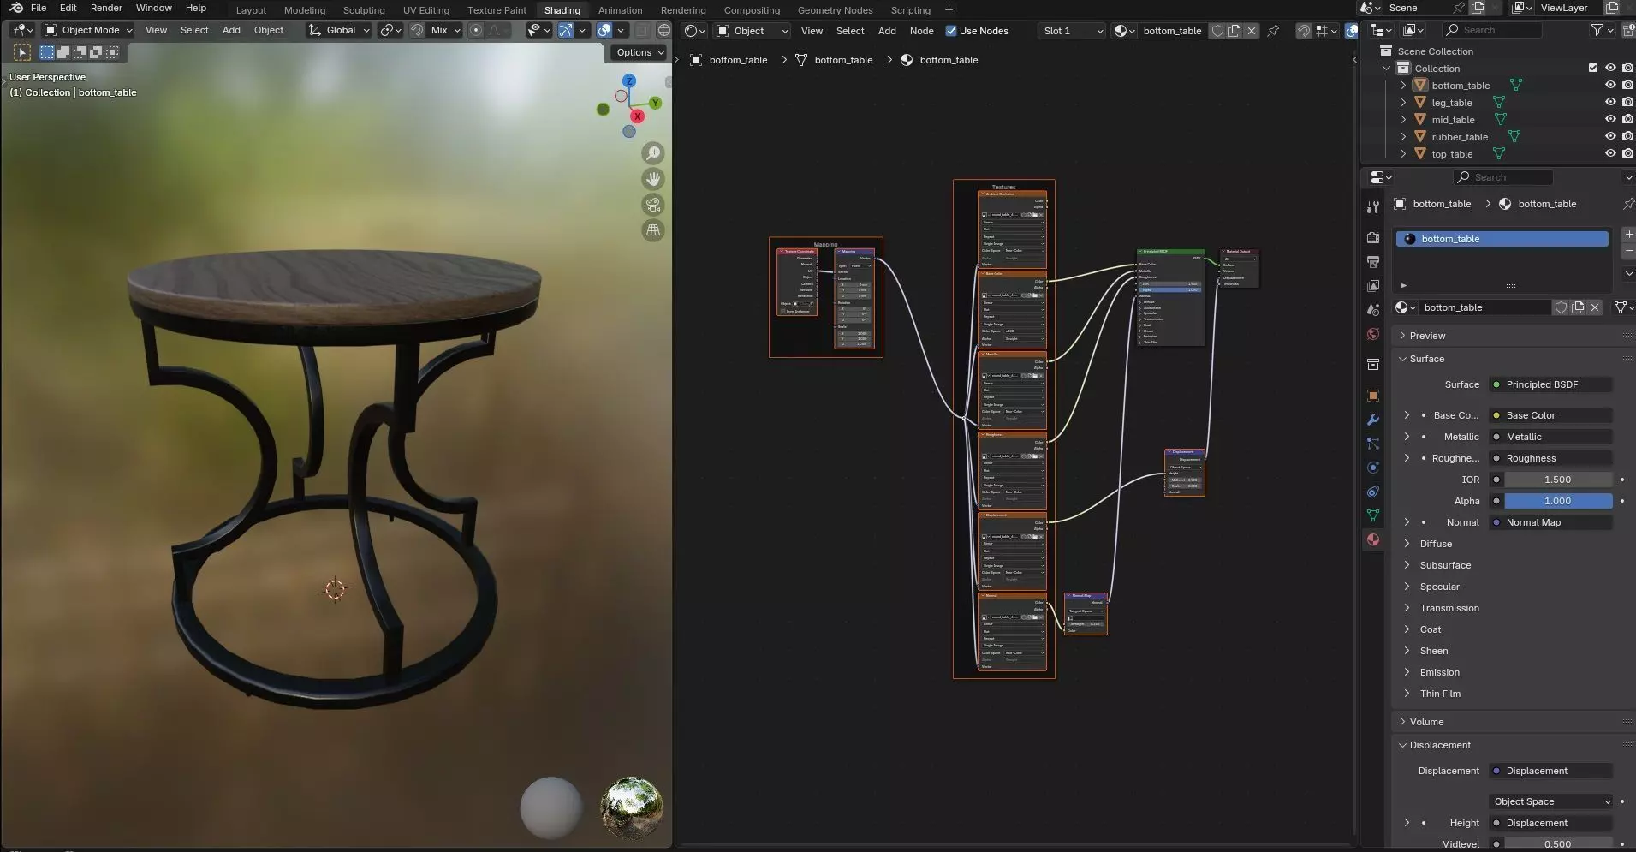Screen dimensions: 1636x852
Task: Click the Normal Map linked input button
Action: point(1551,522)
